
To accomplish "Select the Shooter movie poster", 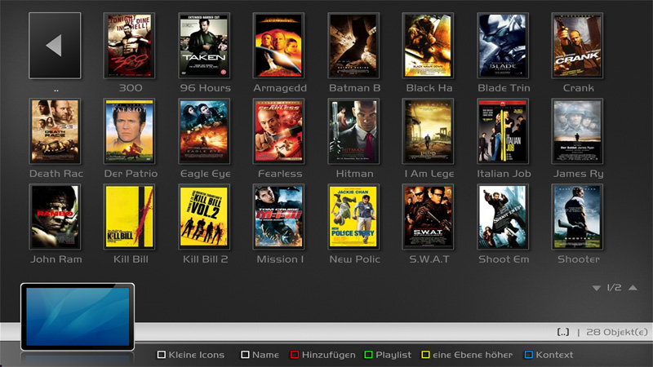I will click(577, 217).
